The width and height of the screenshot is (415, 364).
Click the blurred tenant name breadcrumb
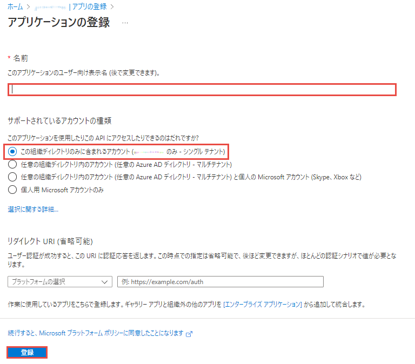click(x=50, y=7)
